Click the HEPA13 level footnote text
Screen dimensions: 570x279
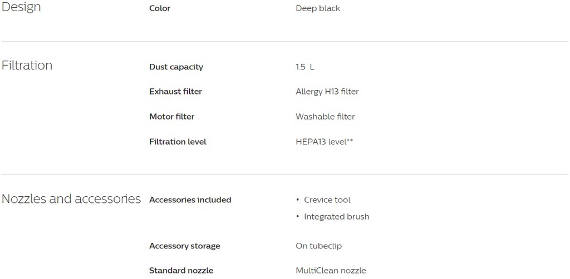(x=325, y=142)
